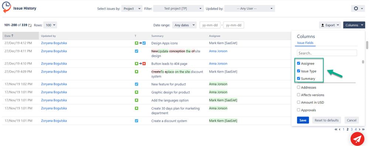This screenshot has width=369, height=146.
Task: Click the Reset to defaults button
Action: point(327,120)
